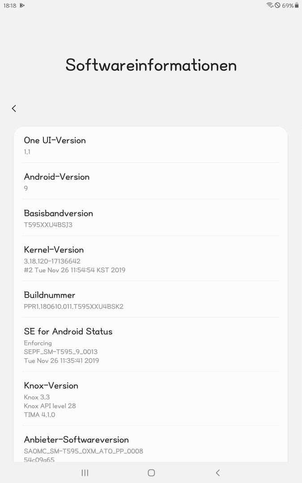Select SE for Android Status item
Image resolution: width=302 pixels, height=483 pixels.
(x=151, y=344)
